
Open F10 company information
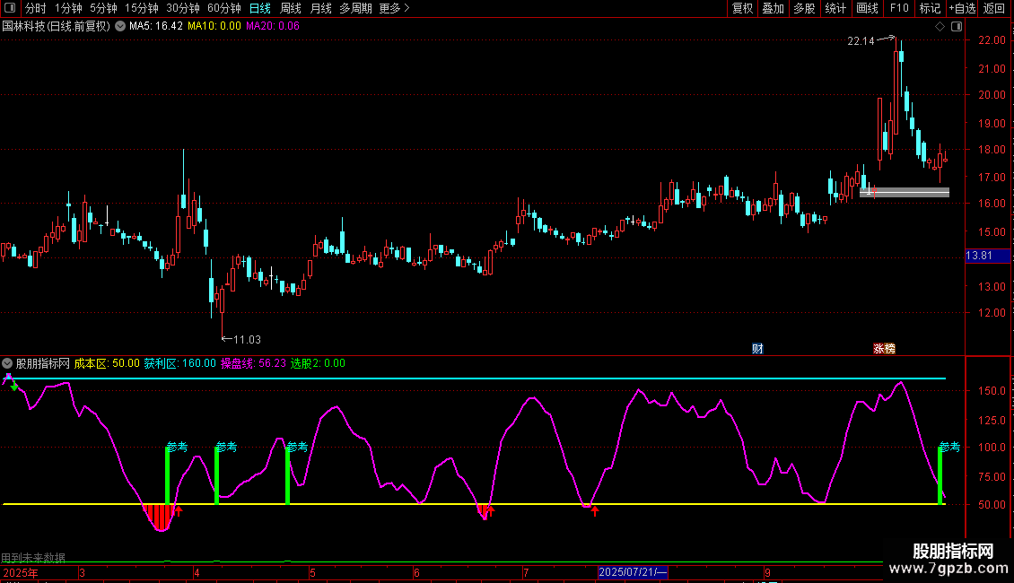pos(898,8)
